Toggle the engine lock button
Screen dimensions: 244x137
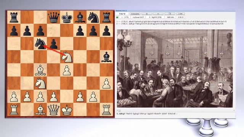[170, 14]
